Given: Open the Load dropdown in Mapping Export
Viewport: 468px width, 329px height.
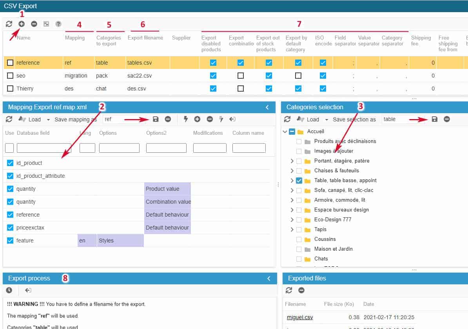Looking at the screenshot, I should (x=48, y=119).
